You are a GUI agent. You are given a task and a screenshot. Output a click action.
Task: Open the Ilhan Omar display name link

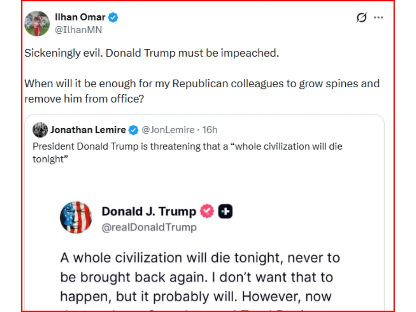[80, 17]
